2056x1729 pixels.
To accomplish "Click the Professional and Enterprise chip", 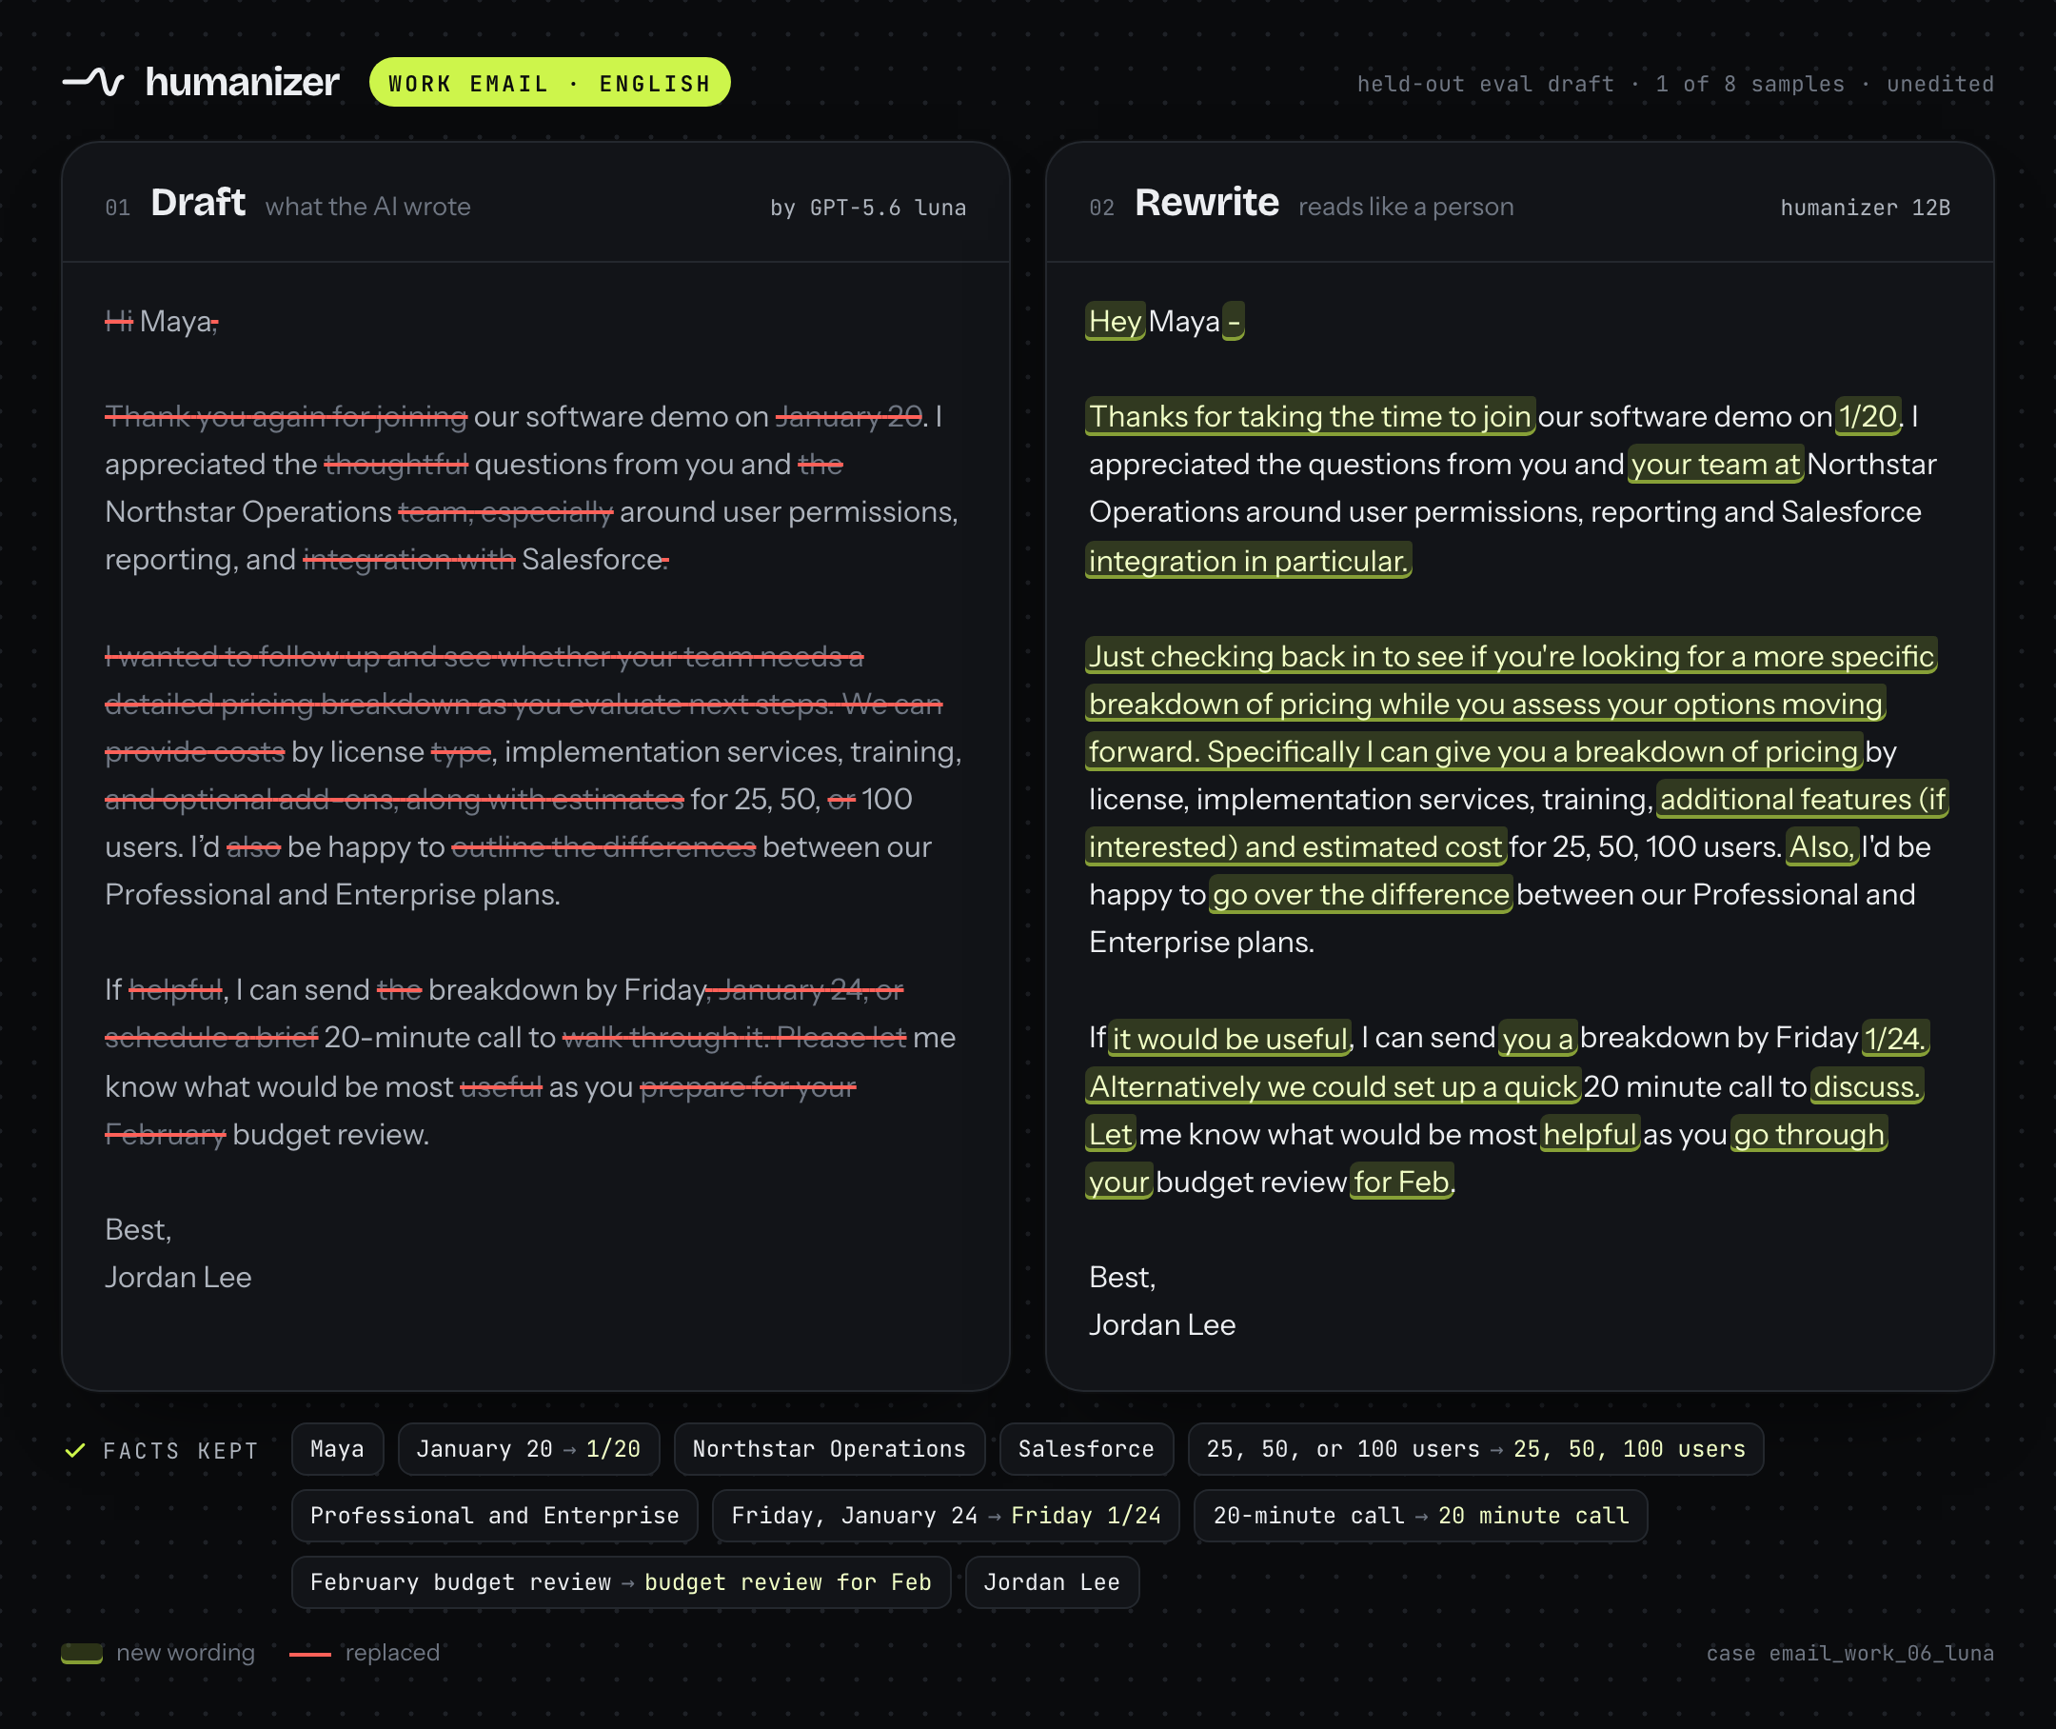I will [x=494, y=1516].
